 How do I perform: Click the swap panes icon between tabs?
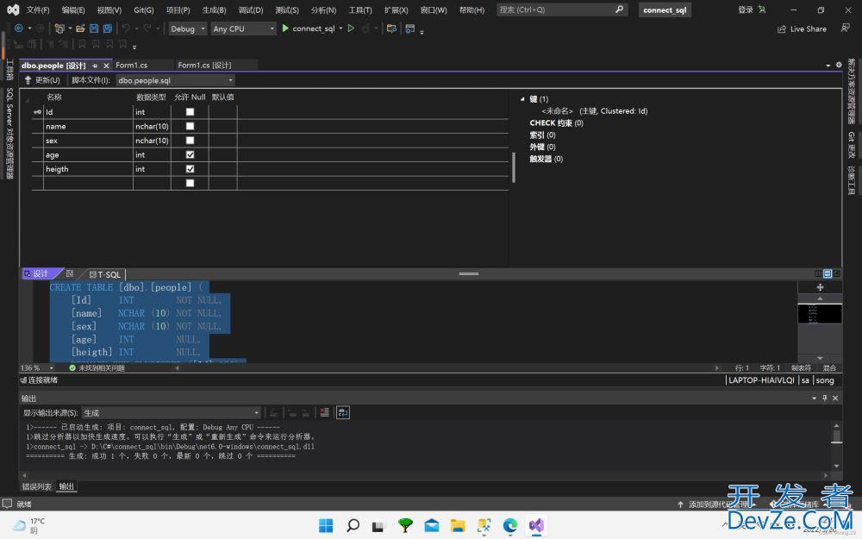coord(70,273)
